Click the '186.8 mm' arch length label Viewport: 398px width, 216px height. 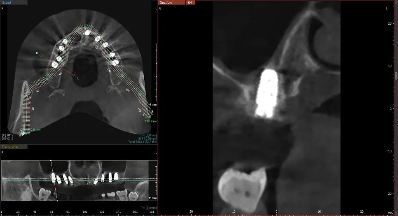pos(151,122)
